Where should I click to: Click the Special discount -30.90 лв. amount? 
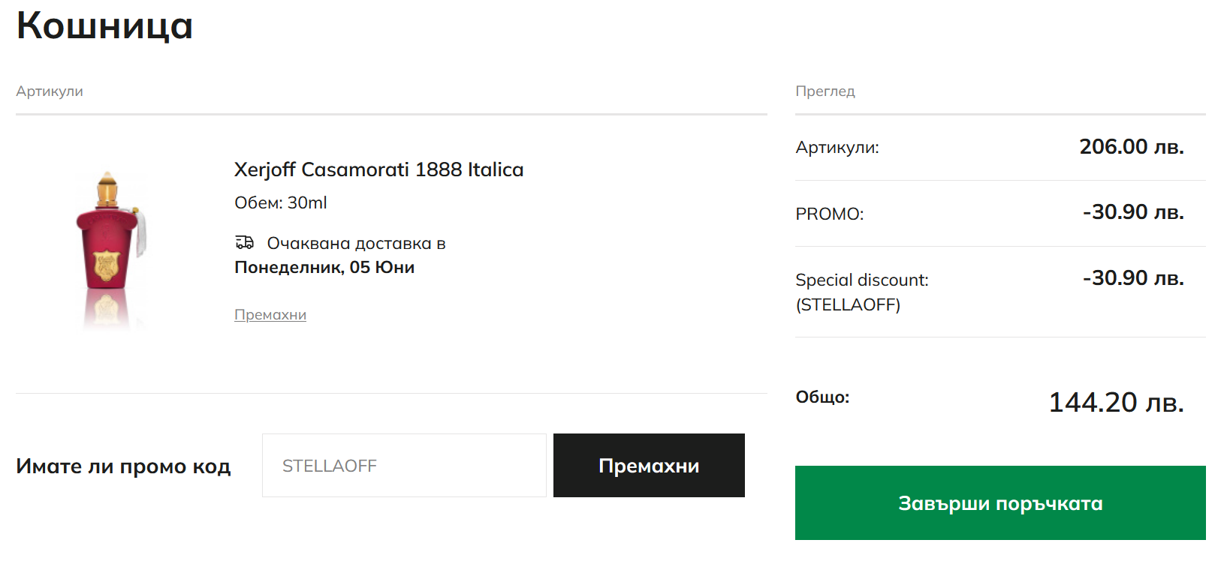[x=1132, y=278]
